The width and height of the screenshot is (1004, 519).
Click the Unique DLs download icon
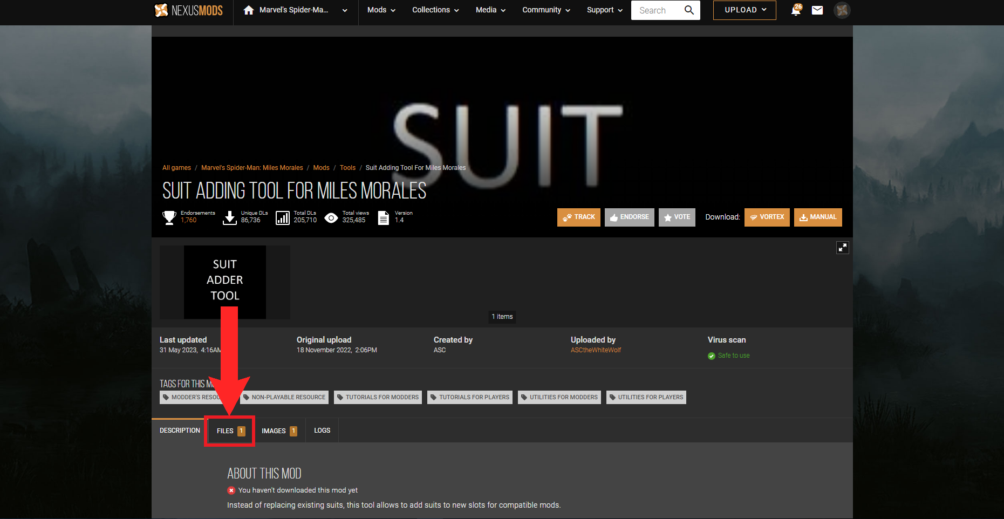coord(230,217)
